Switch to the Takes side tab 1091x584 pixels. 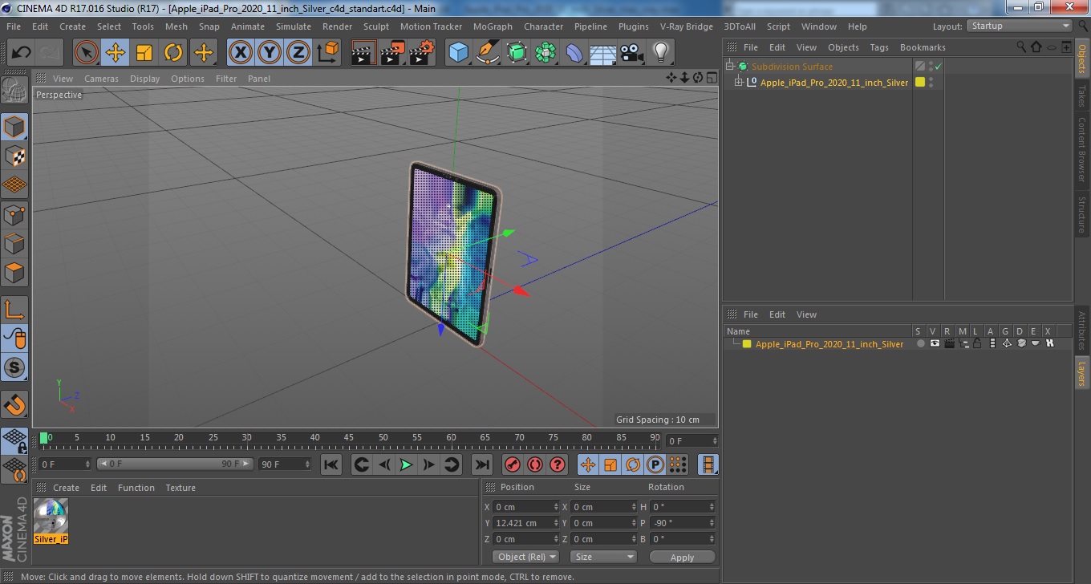pos(1081,96)
